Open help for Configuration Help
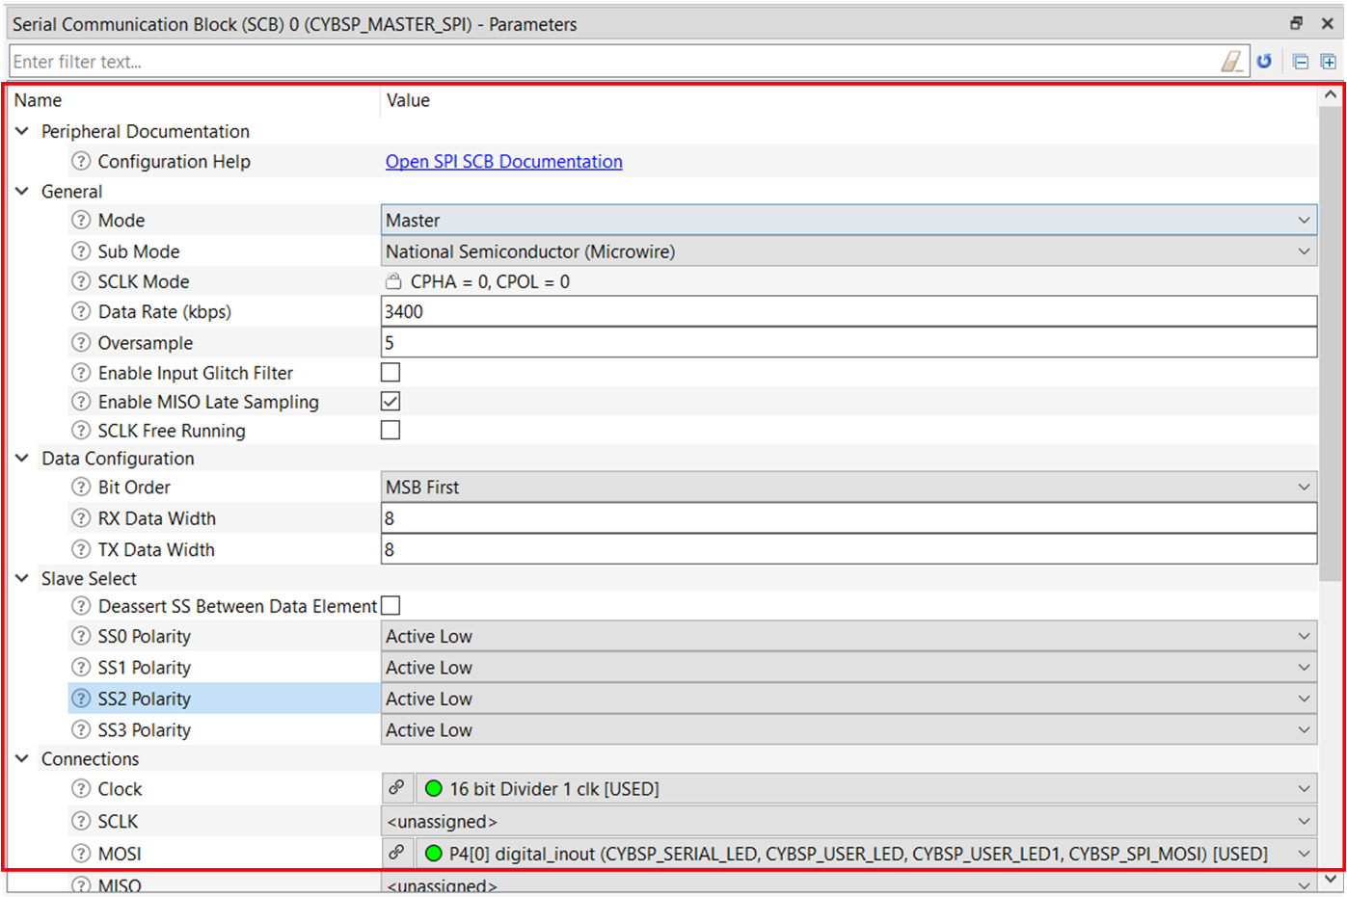Image resolution: width=1347 pixels, height=897 pixels. [x=82, y=161]
